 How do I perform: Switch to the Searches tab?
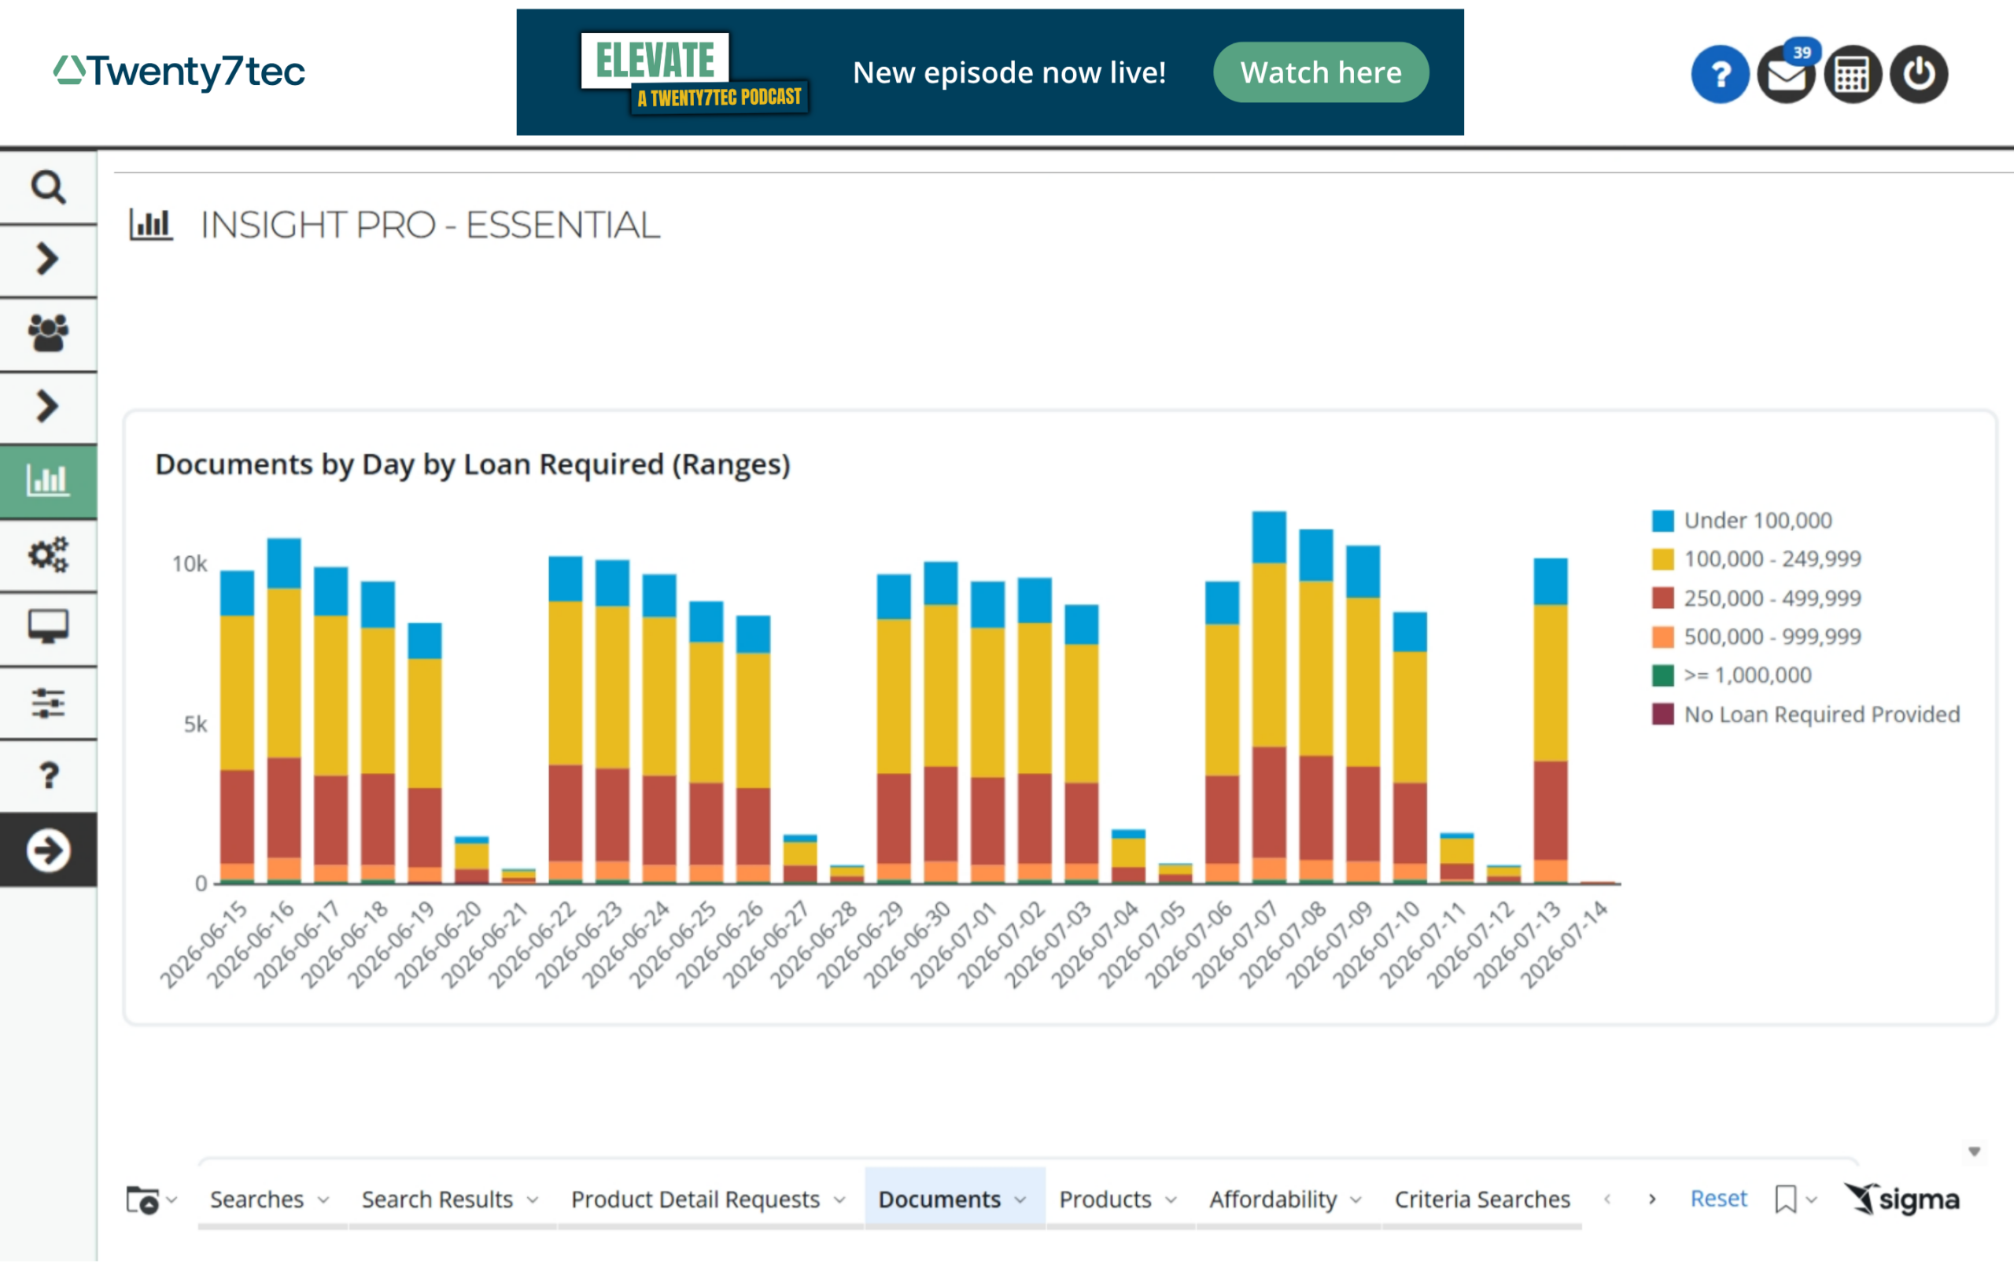pyautogui.click(x=256, y=1199)
